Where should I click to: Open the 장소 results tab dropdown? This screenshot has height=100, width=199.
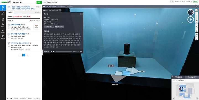[x=11, y=12]
